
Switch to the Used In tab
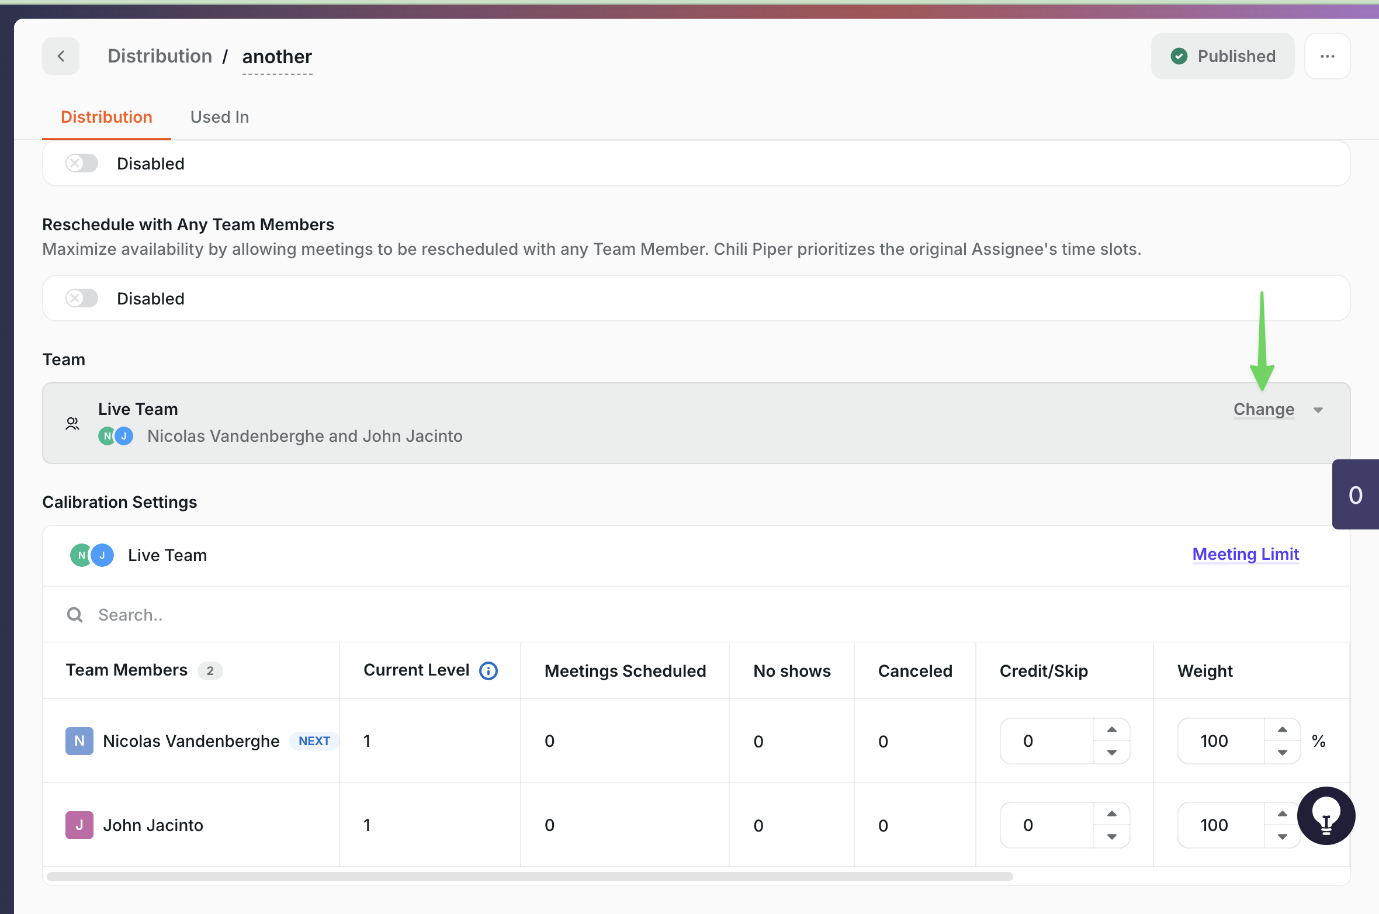click(220, 117)
